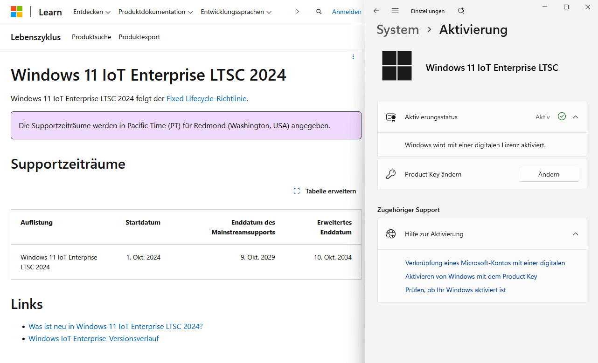Open the Settings hamburger navigation menu
The image size is (598, 363).
(x=395, y=11)
